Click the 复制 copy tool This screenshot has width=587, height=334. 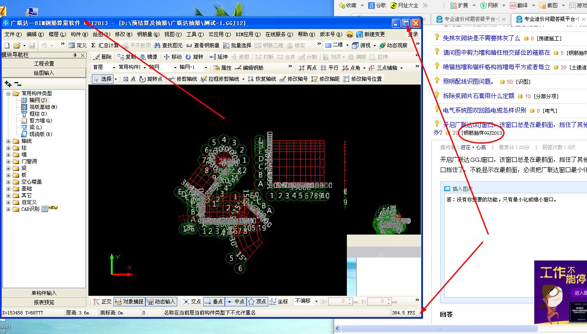click(x=127, y=57)
